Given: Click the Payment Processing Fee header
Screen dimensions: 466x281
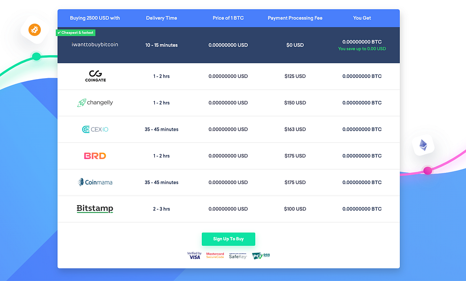Looking at the screenshot, I should coord(295,18).
